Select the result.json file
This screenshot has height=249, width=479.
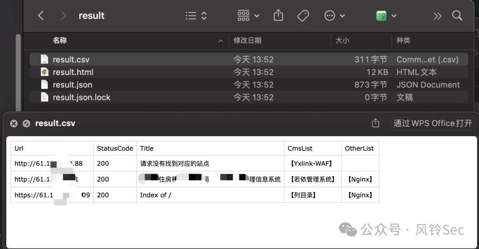72,85
